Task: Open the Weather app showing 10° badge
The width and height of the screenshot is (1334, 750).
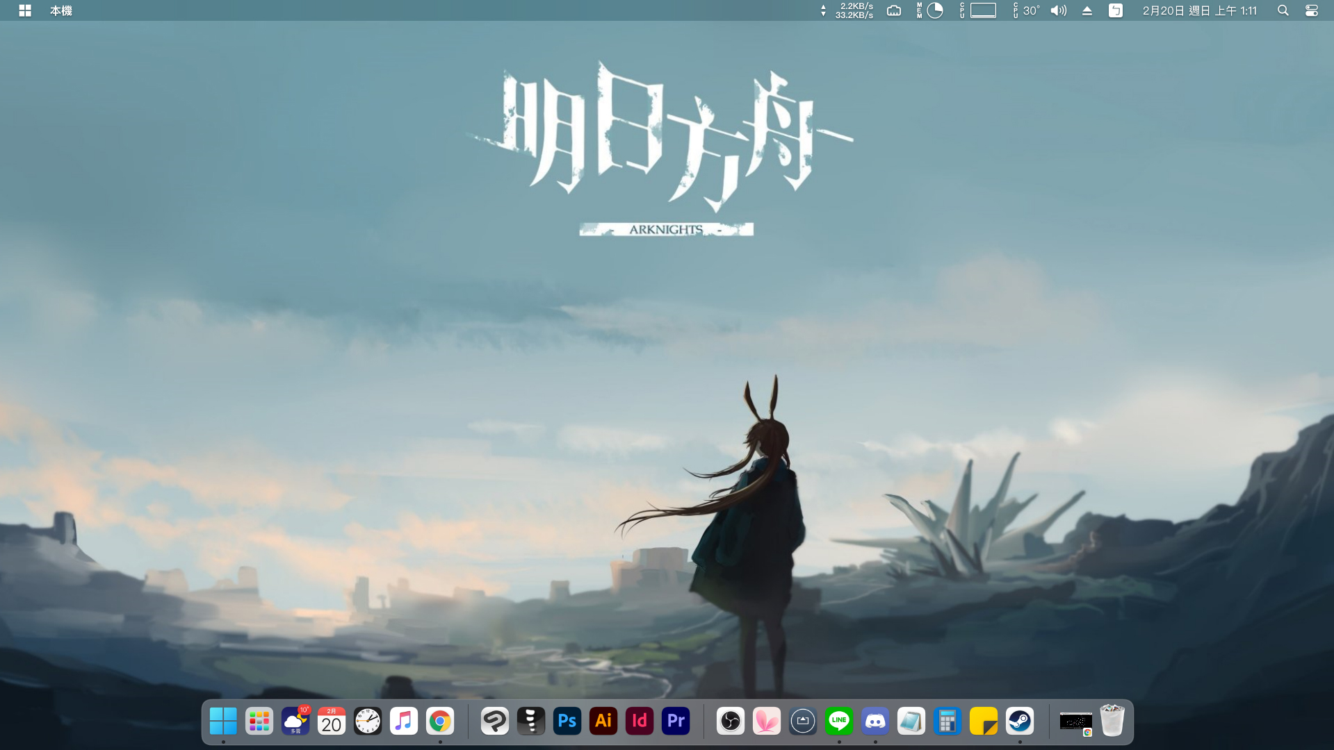Action: 295,722
